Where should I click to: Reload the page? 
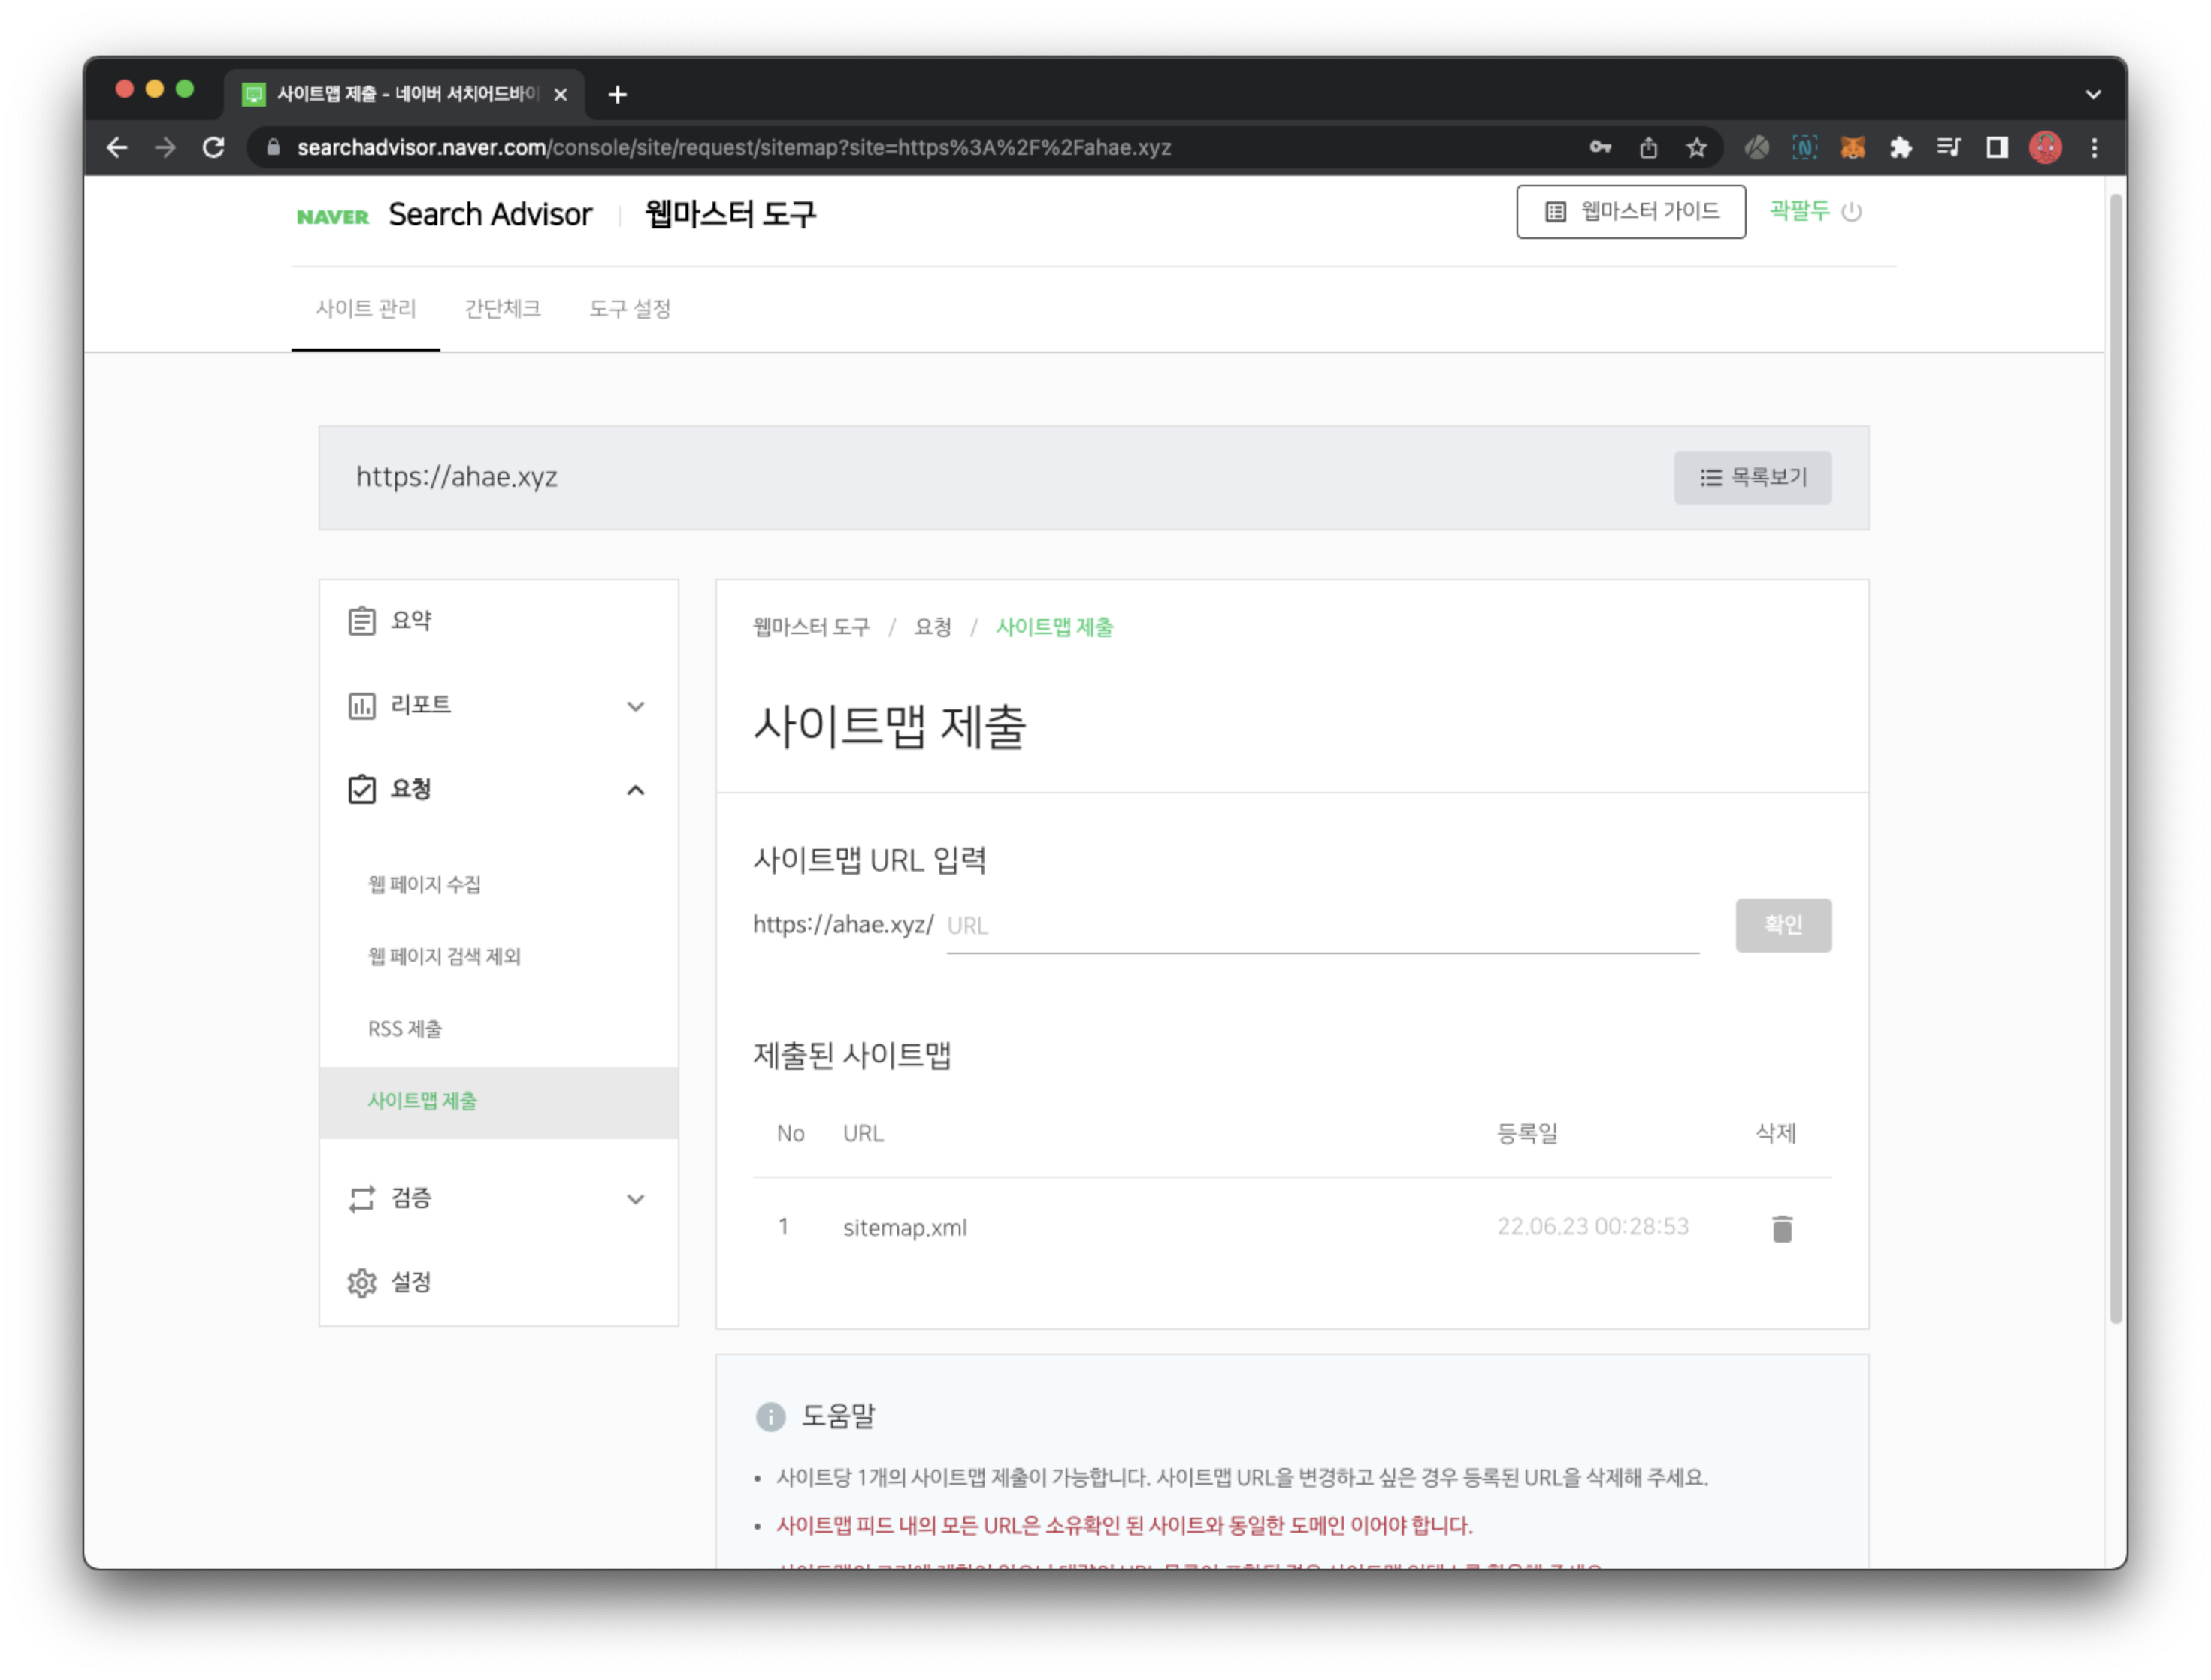coord(213,148)
